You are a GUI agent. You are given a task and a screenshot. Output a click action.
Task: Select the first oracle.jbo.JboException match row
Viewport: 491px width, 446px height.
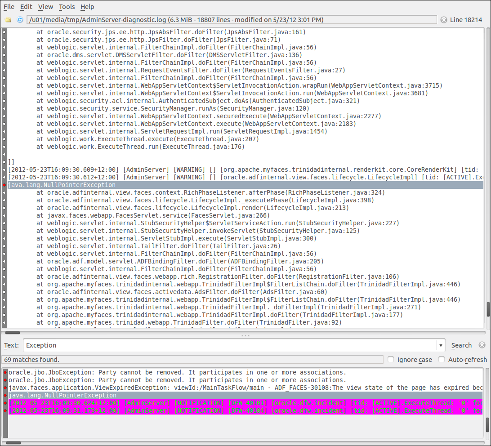(245, 372)
